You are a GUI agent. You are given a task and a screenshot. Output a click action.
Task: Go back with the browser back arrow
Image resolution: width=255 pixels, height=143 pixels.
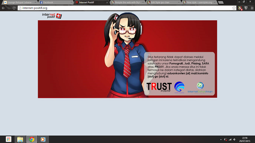point(3,8)
